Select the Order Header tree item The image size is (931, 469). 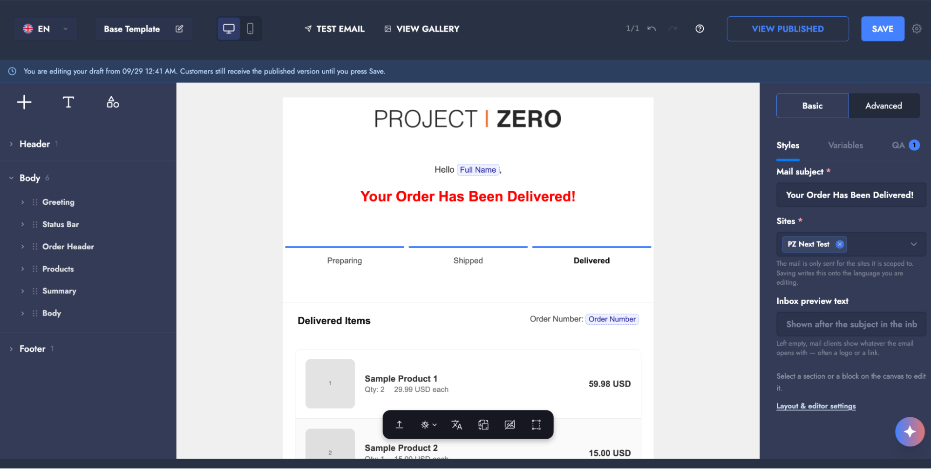click(68, 247)
